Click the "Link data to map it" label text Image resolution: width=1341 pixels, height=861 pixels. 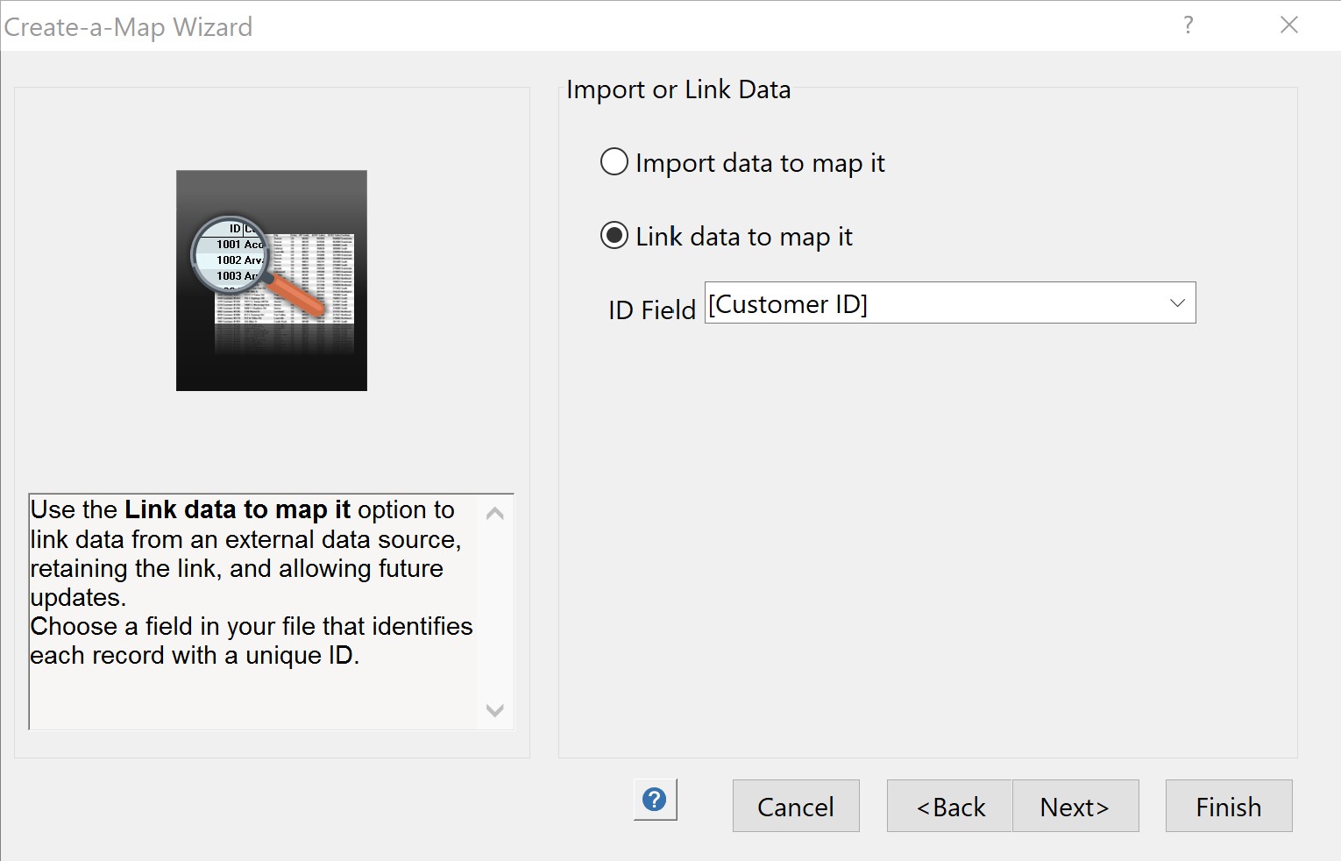click(x=744, y=237)
